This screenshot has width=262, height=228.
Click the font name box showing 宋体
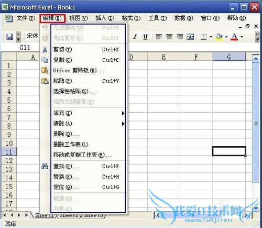point(32,36)
